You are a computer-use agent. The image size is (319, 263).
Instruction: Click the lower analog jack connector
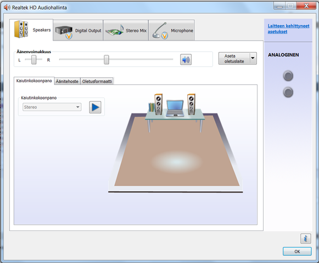(288, 93)
